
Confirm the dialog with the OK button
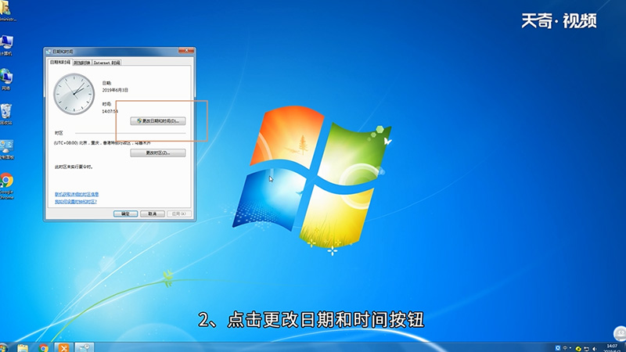tap(125, 214)
